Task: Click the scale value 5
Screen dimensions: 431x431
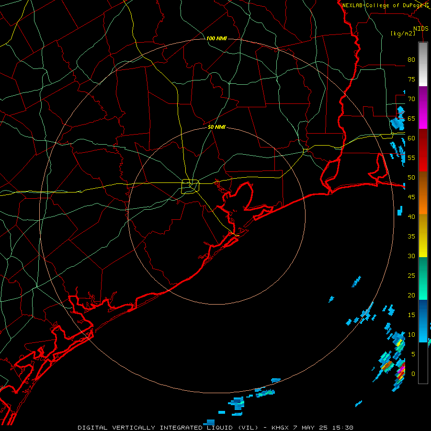Action: 413,354
